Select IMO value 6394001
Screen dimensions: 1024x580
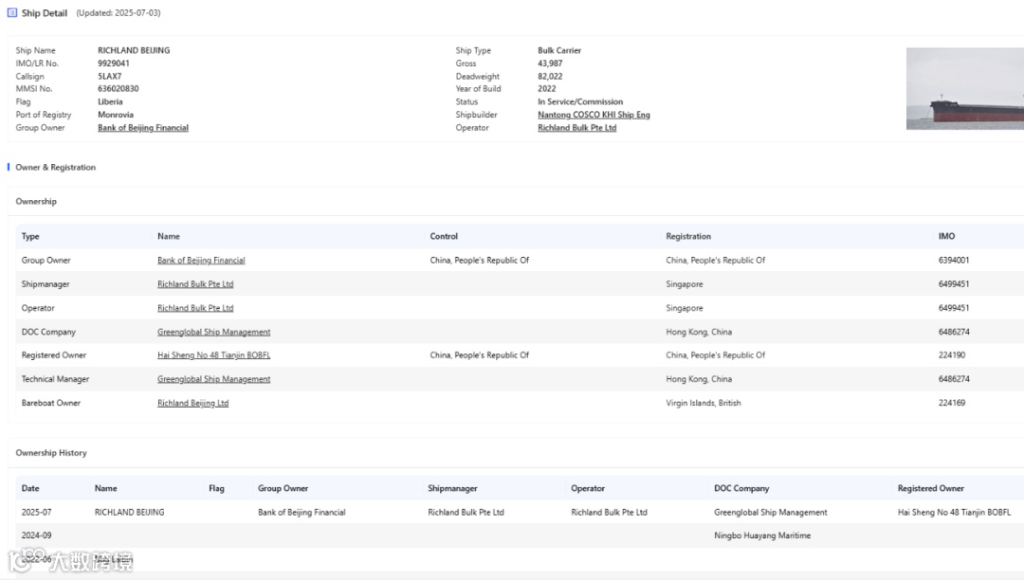pos(954,261)
